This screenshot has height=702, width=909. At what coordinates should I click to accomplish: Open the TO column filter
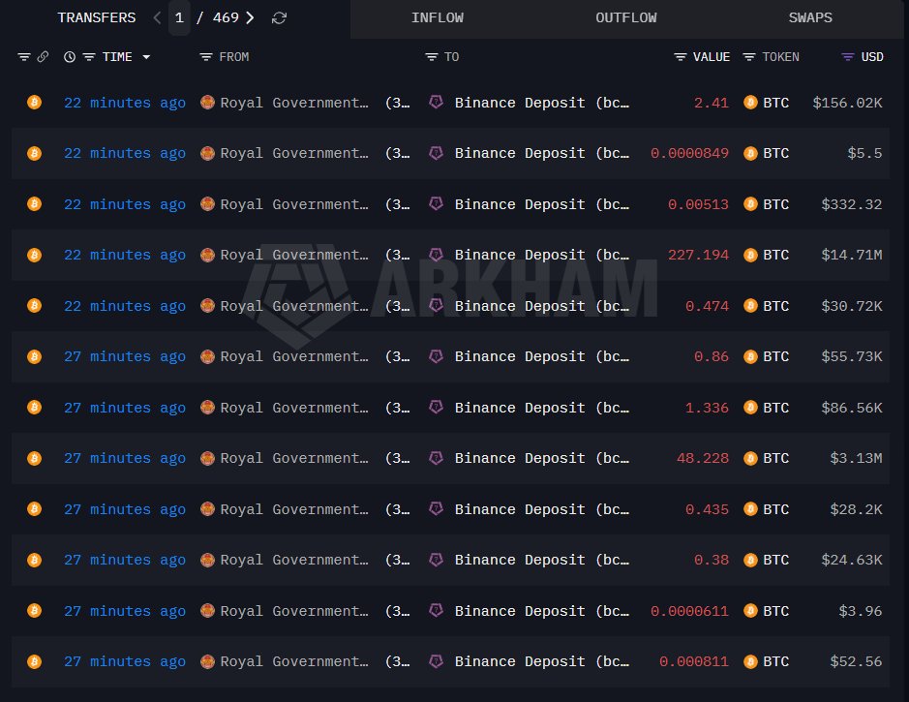tap(432, 57)
